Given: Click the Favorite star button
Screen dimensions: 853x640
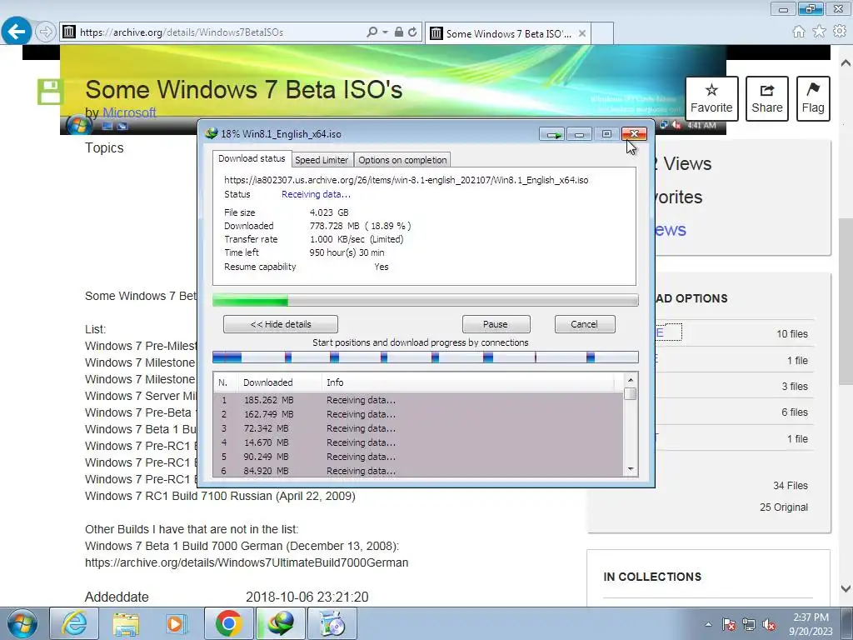Looking at the screenshot, I should tap(711, 98).
